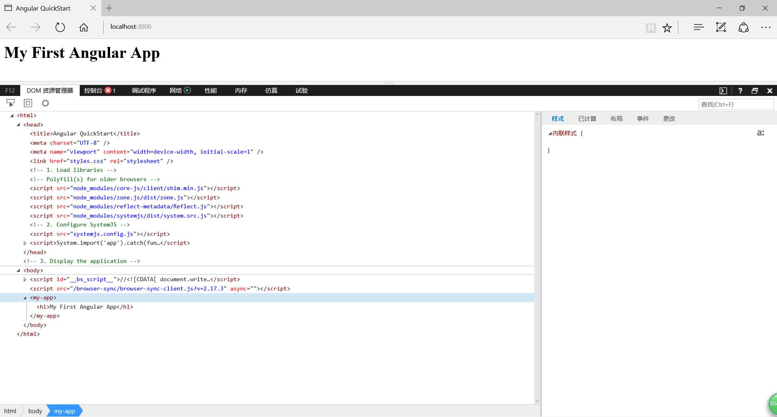Viewport: 777px width, 417px height.
Task: Click the color picker circle icon
Action: [45, 103]
